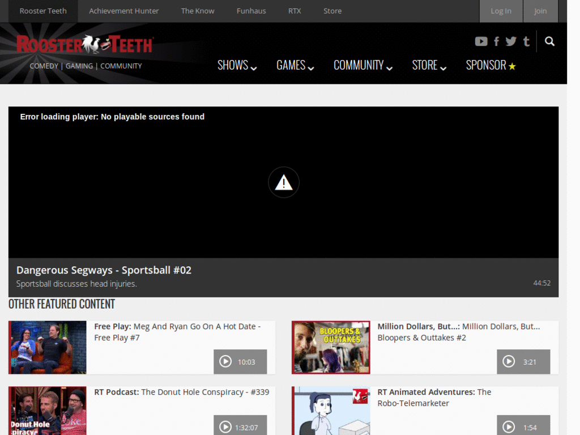Switch to the RTX tab

[295, 11]
